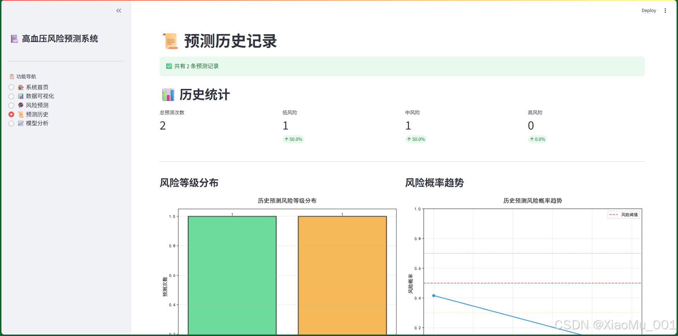Click the scroll icon beside 预测历史
678x336 pixels.
[20, 114]
